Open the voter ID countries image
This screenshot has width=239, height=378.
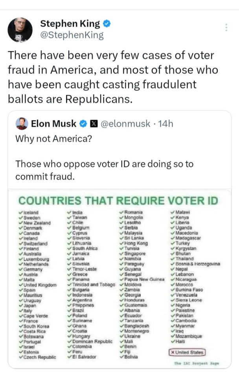[x=119, y=283]
